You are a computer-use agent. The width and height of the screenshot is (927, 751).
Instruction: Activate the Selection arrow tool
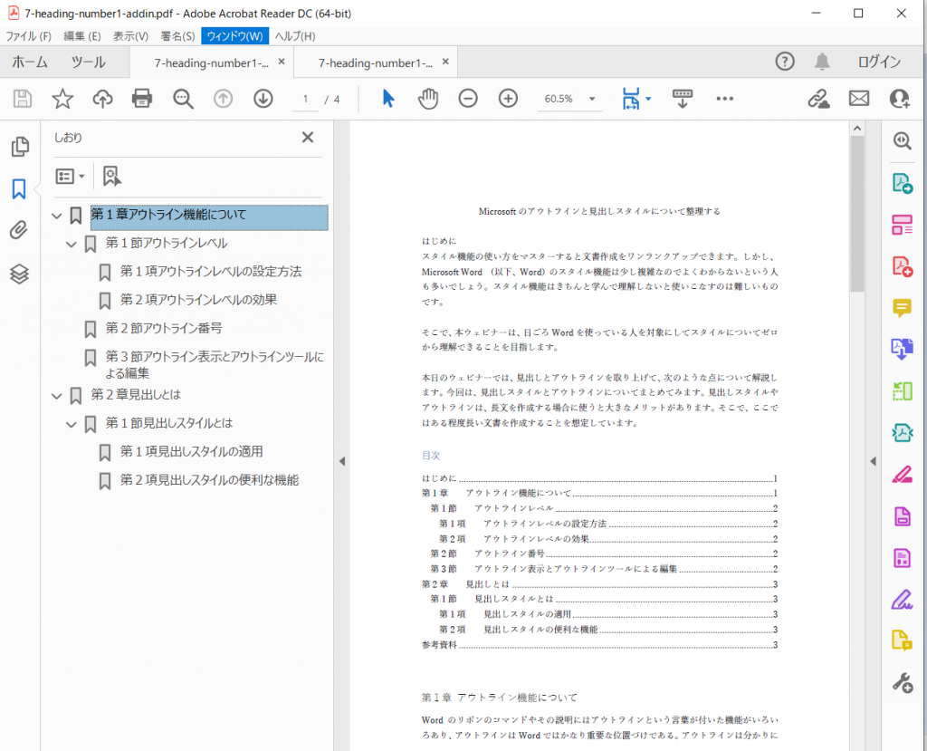pyautogui.click(x=387, y=99)
